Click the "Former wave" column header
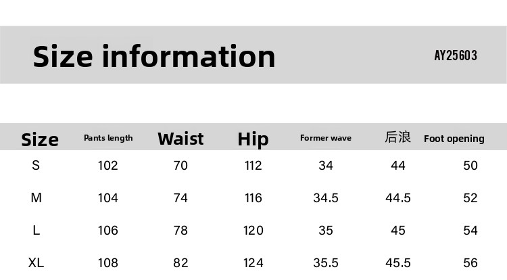The height and width of the screenshot is (280, 507). click(x=326, y=138)
